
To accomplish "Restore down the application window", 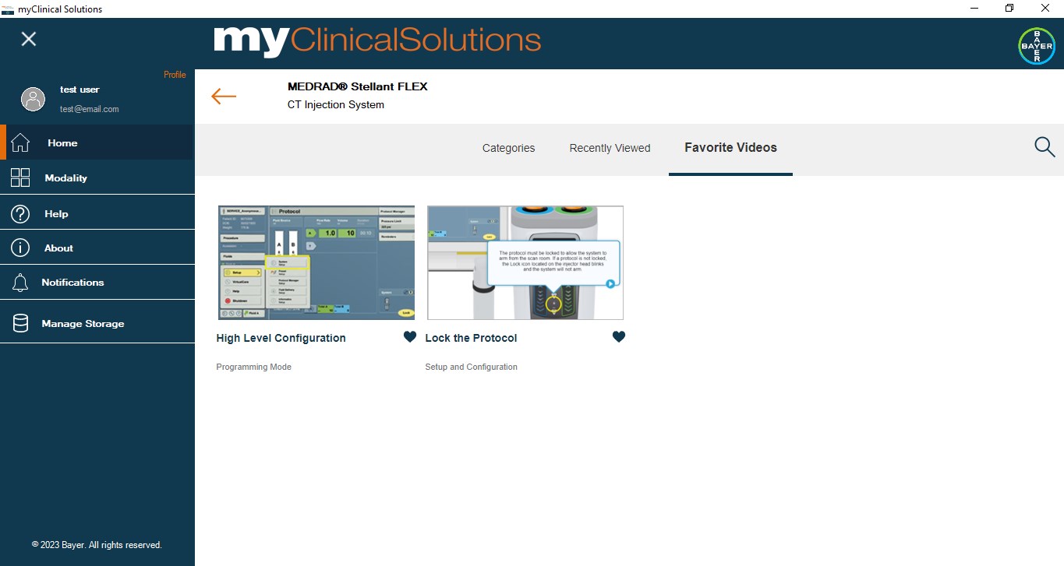I will tap(1009, 9).
